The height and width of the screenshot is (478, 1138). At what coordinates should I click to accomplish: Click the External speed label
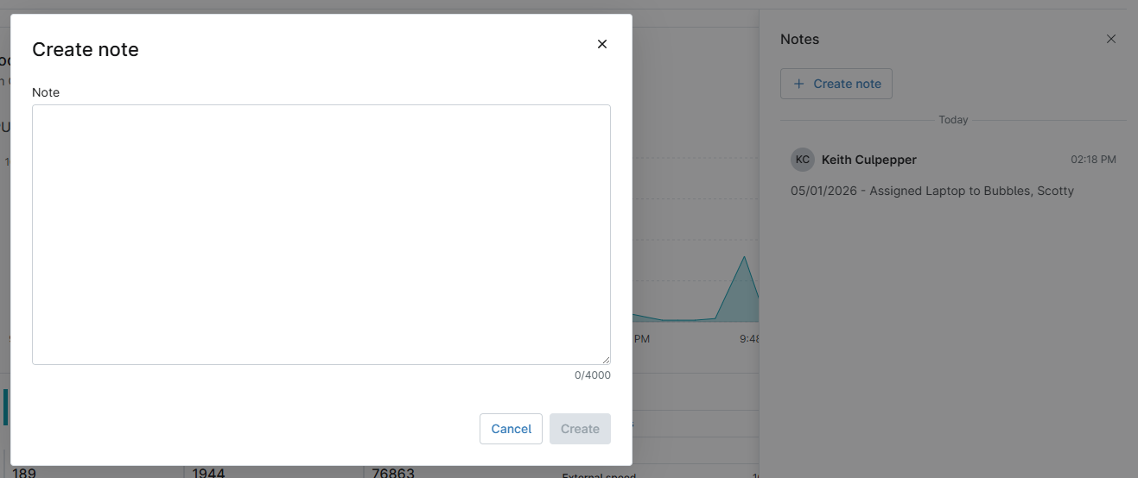(x=599, y=475)
